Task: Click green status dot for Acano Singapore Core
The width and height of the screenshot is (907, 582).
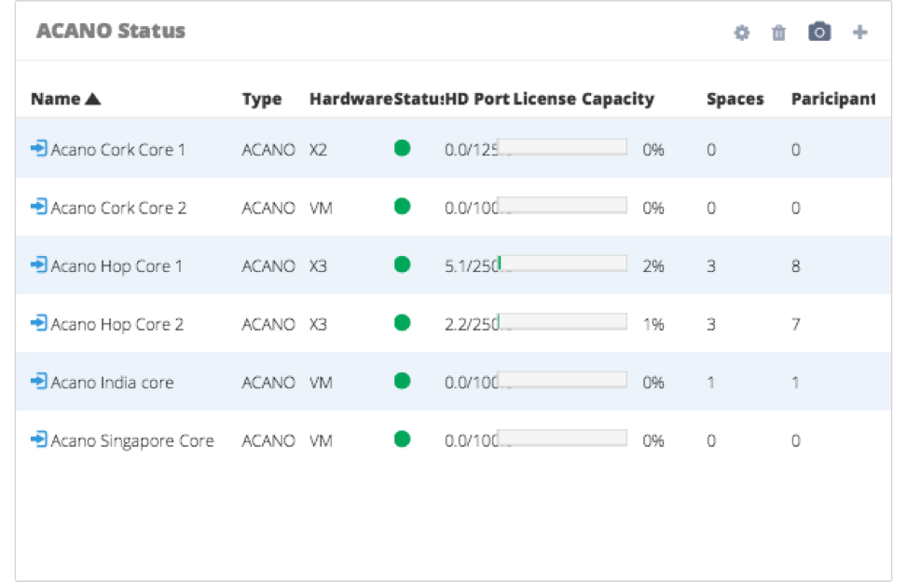Action: [x=402, y=440]
